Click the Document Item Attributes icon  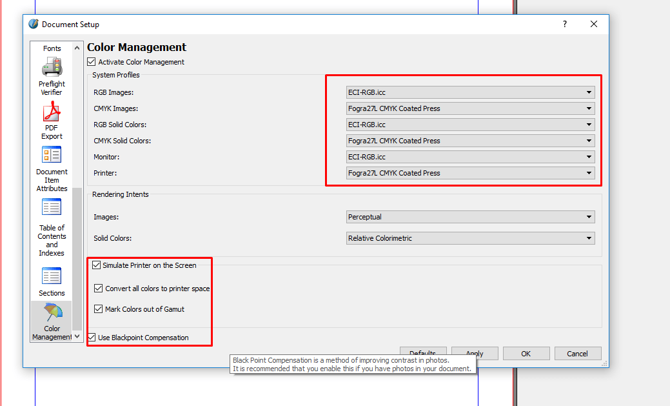tap(52, 155)
